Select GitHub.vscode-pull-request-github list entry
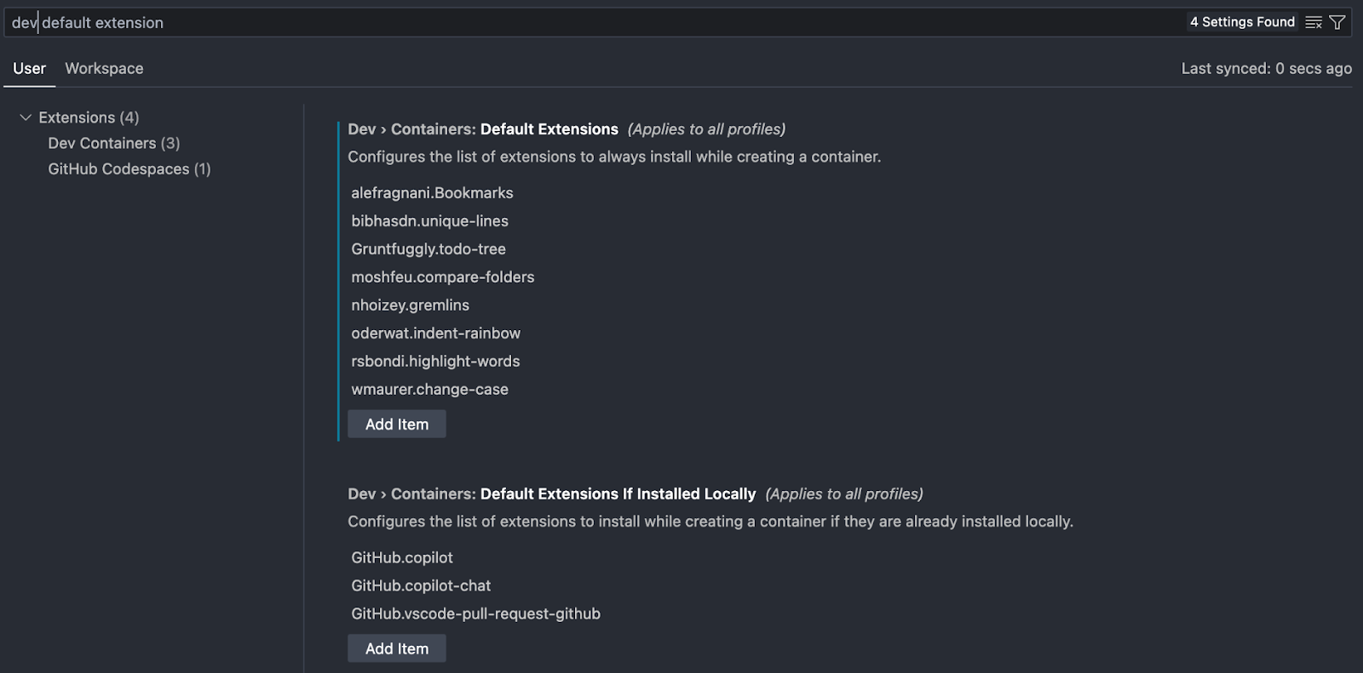1363x673 pixels. [475, 613]
